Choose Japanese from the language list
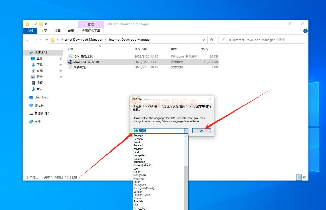 pyautogui.click(x=139, y=162)
